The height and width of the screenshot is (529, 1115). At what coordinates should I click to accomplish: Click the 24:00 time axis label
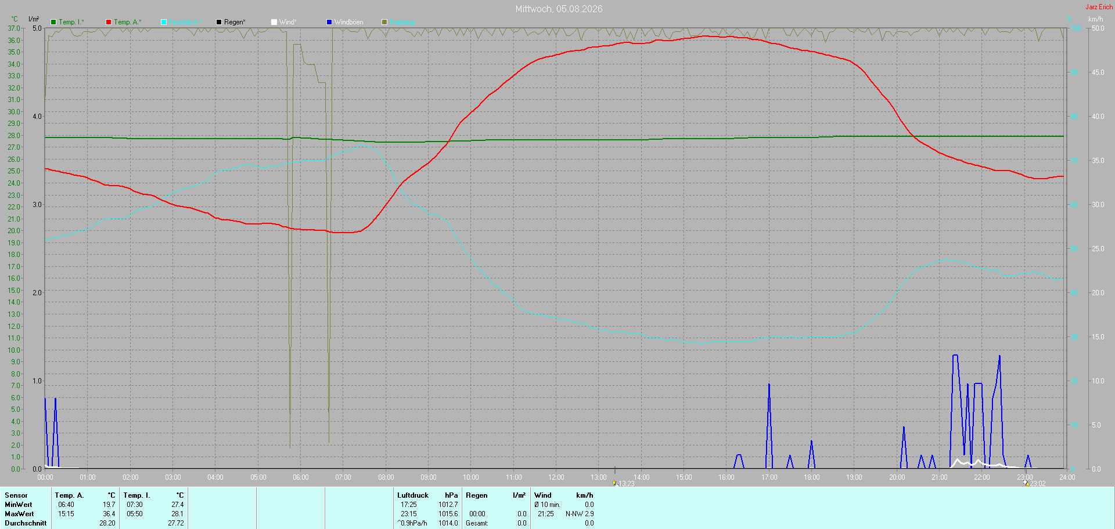pyautogui.click(x=1067, y=477)
